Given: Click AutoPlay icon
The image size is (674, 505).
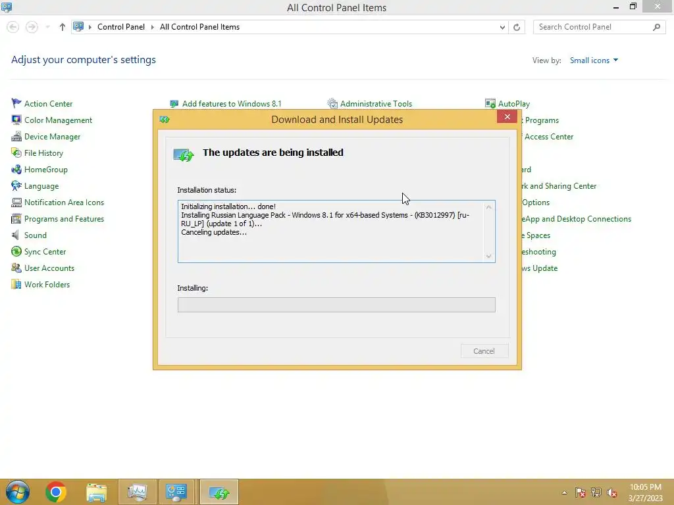Looking at the screenshot, I should (x=490, y=103).
